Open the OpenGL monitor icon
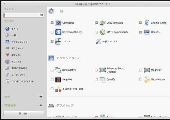Screen dimensions: 170x120 click(147, 32)
